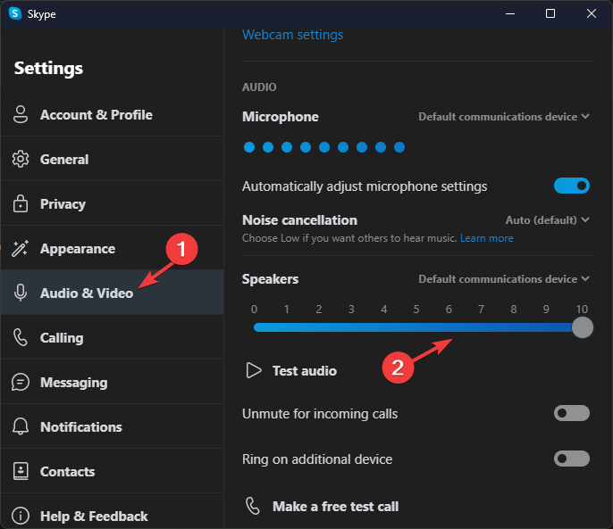The height and width of the screenshot is (529, 613).
Task: Click the General gear icon
Action: pyautogui.click(x=21, y=159)
